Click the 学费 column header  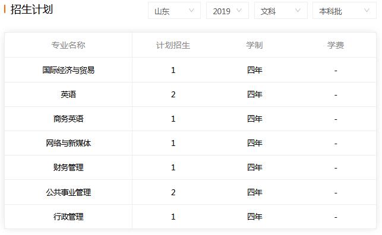click(x=336, y=45)
